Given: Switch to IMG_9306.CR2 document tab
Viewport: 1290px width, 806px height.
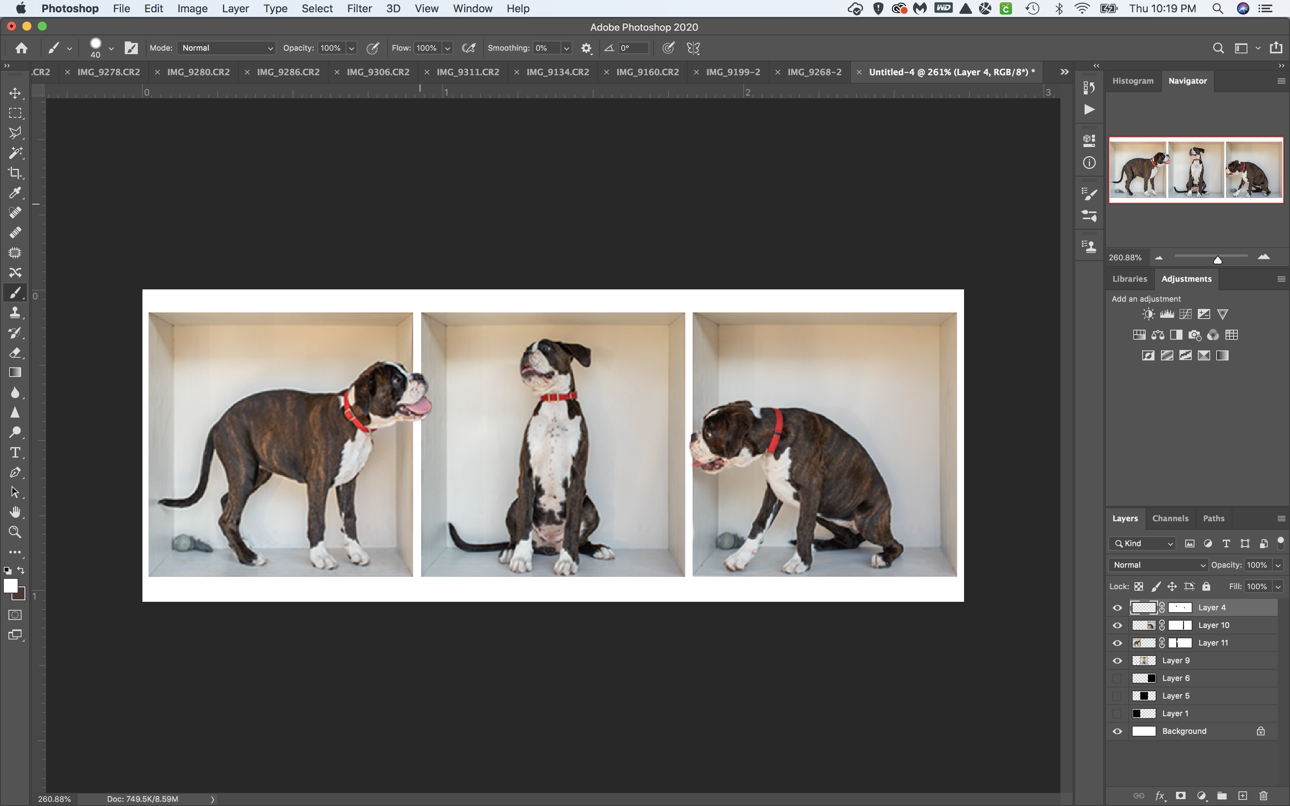Looking at the screenshot, I should tap(378, 72).
